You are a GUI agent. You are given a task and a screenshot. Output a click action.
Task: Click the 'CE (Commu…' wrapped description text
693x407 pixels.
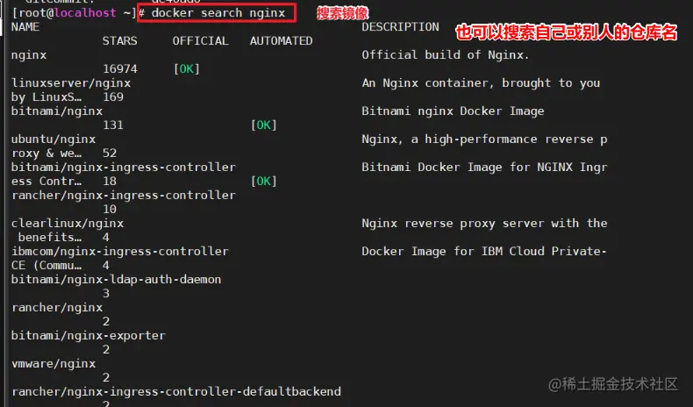pos(46,266)
